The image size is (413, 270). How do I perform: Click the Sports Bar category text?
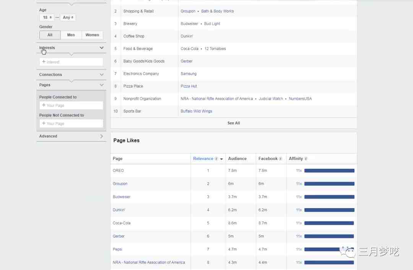tap(132, 111)
